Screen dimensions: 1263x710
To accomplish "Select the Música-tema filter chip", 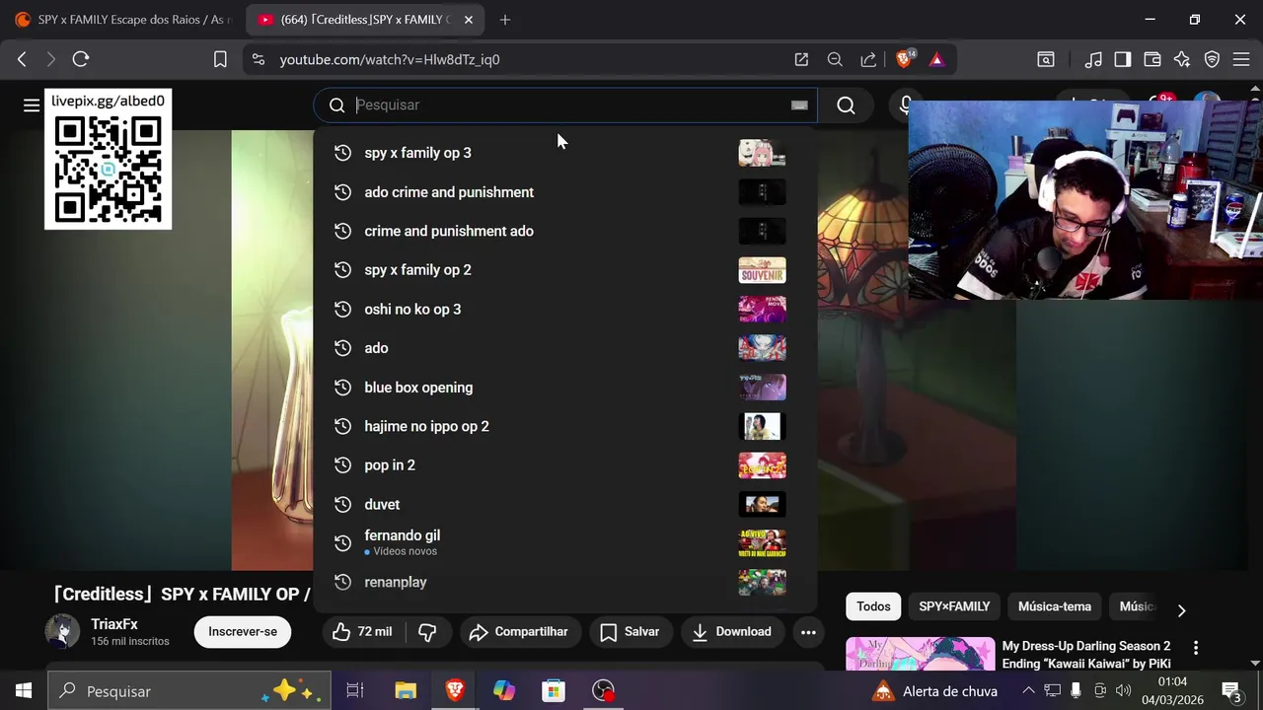I will (1055, 606).
